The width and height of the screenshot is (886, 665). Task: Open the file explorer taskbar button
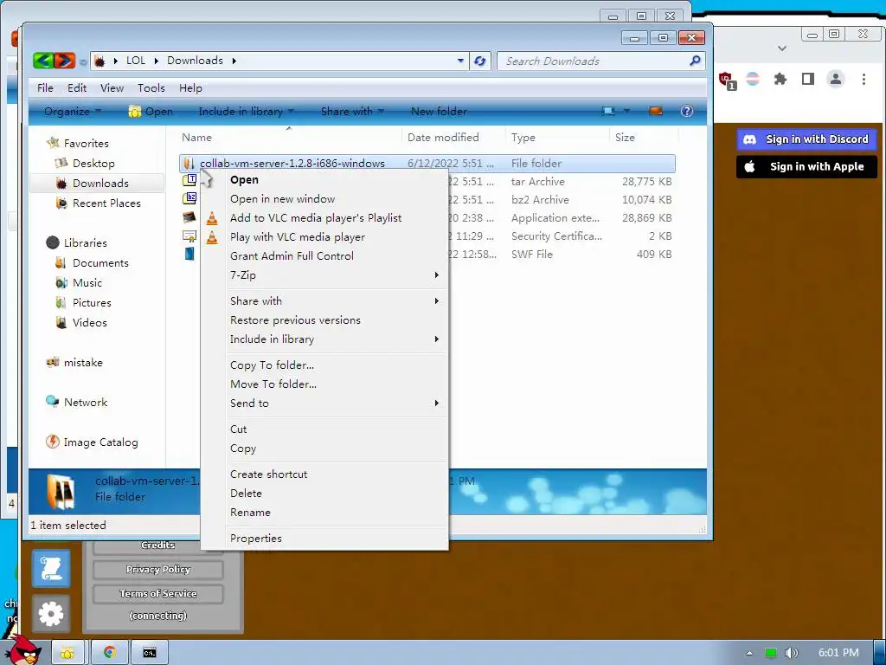coord(67,653)
